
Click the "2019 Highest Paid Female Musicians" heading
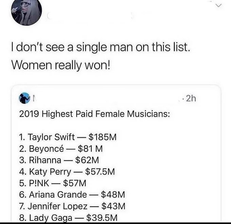tap(94, 114)
